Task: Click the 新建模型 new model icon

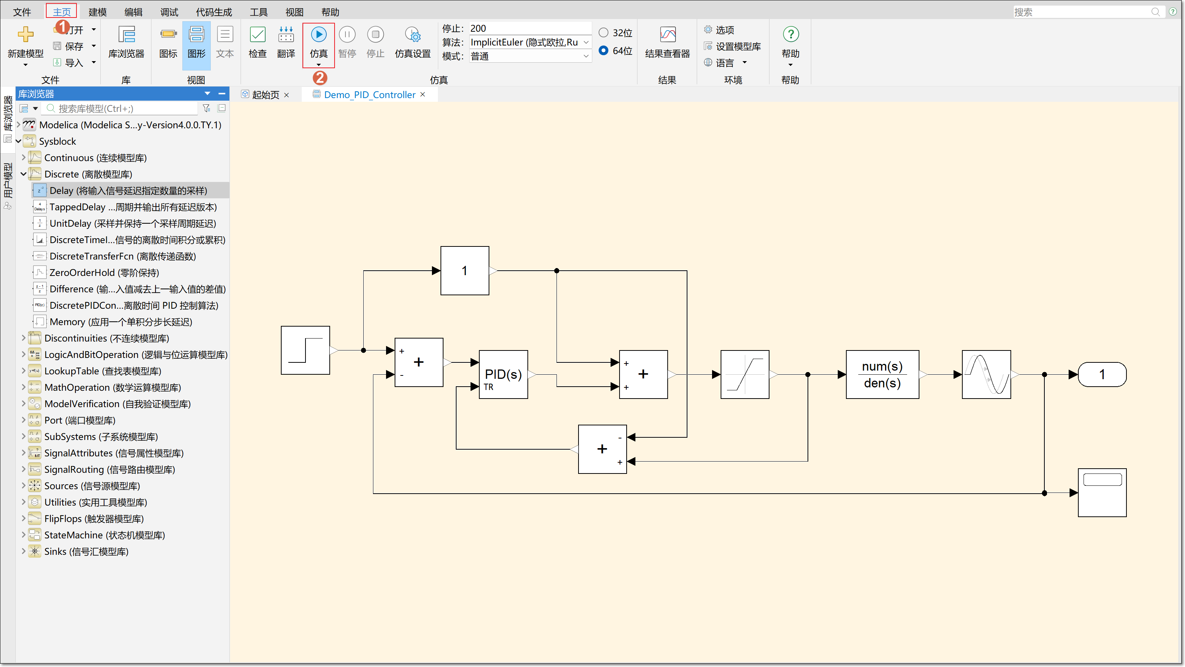Action: point(25,34)
